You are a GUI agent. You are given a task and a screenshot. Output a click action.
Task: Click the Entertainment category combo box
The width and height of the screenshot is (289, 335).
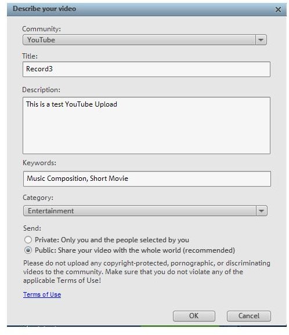(145, 211)
